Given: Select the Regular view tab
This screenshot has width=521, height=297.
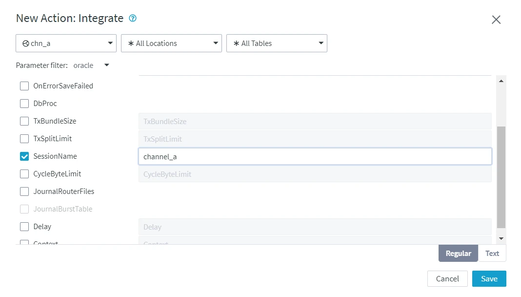Looking at the screenshot, I should [458, 253].
